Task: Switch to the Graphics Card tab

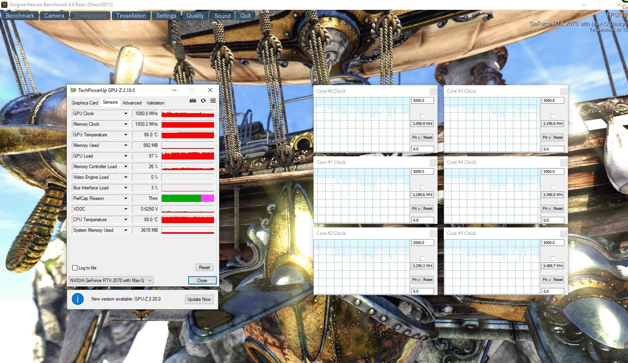Action: pyautogui.click(x=85, y=103)
